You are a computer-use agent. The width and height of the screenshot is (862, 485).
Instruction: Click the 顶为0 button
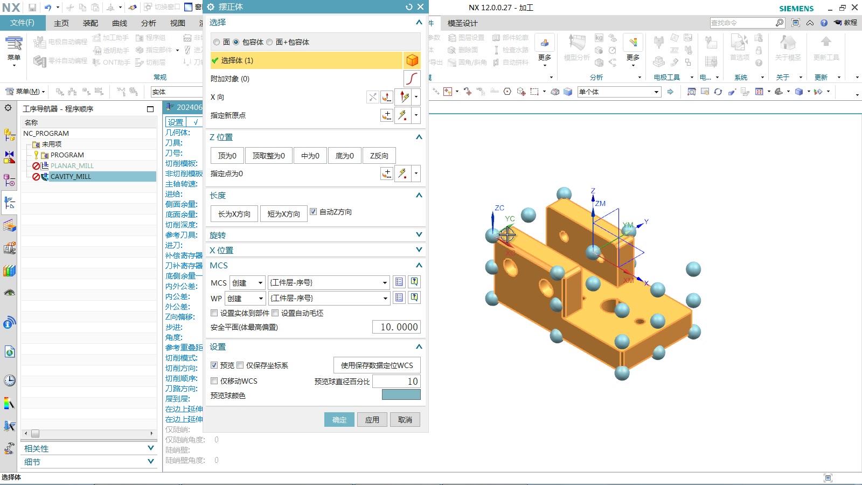click(x=227, y=156)
